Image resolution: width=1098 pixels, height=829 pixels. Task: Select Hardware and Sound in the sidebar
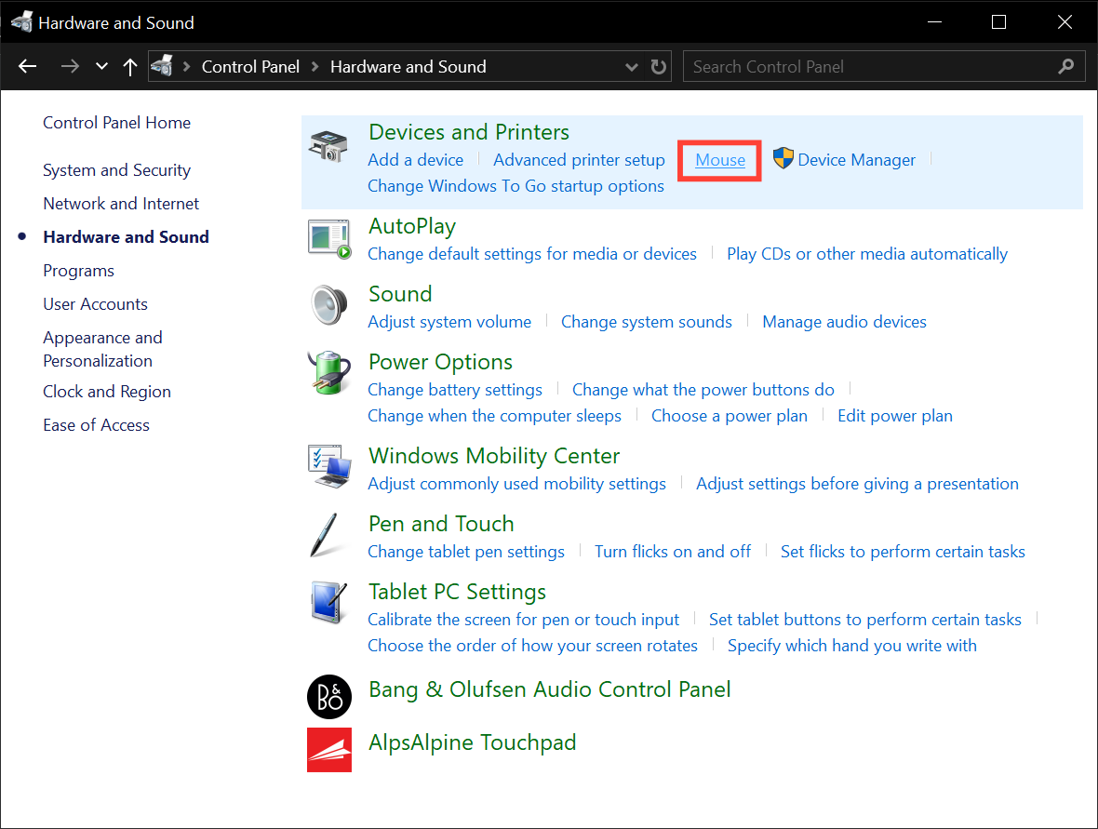coord(126,236)
